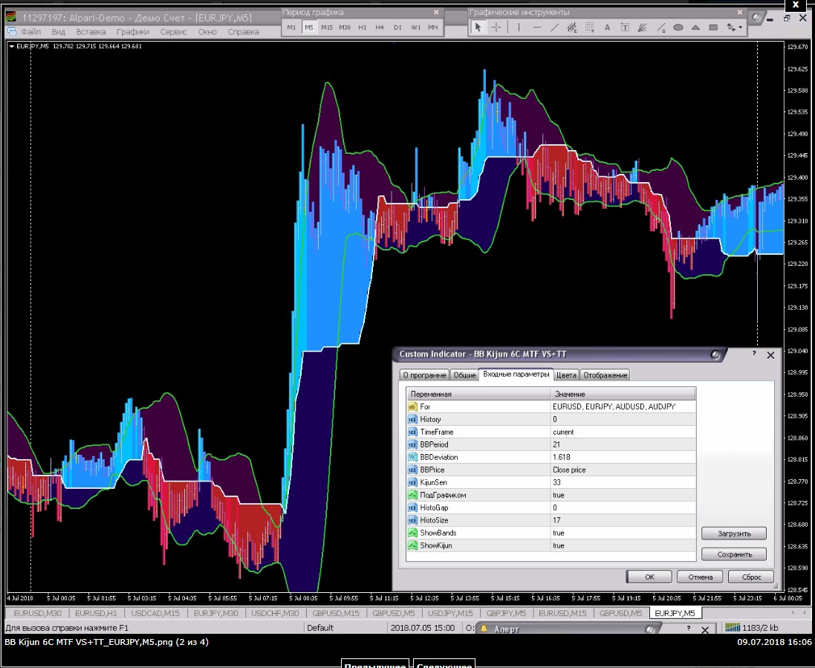Choose the vertical line drawing tool
The image size is (815, 668).
click(x=519, y=27)
